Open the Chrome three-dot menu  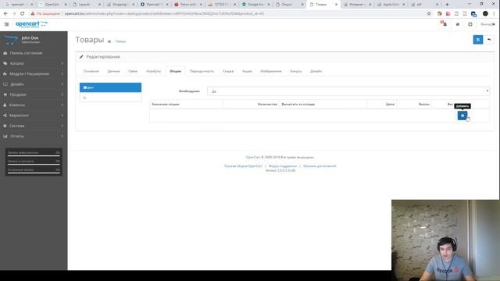point(494,14)
